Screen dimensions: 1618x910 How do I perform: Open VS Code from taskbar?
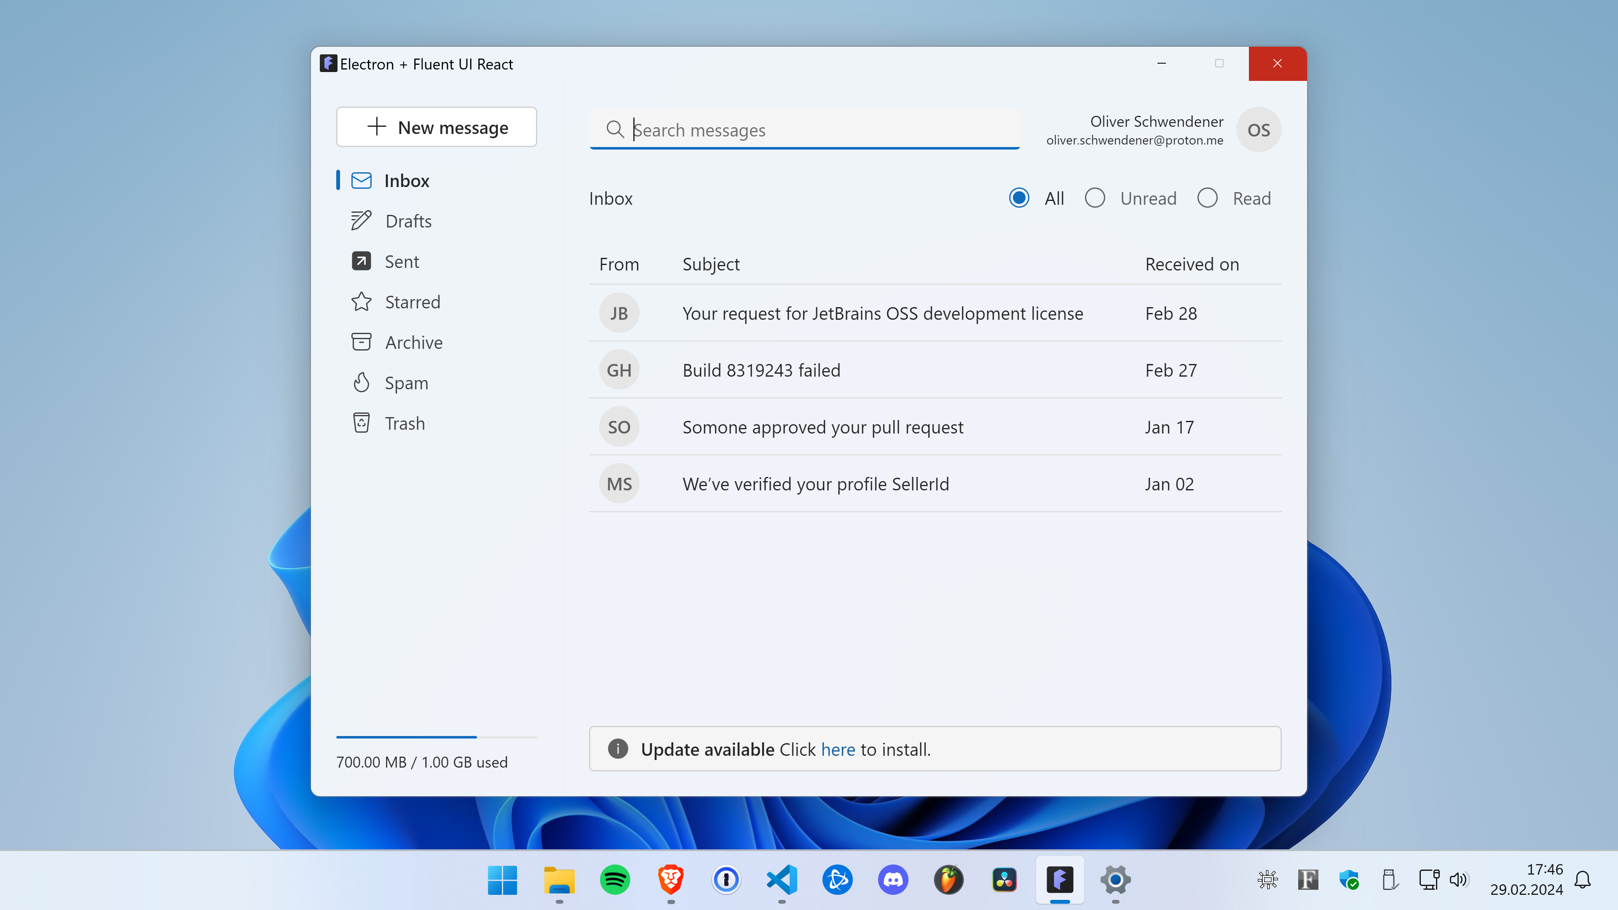781,879
